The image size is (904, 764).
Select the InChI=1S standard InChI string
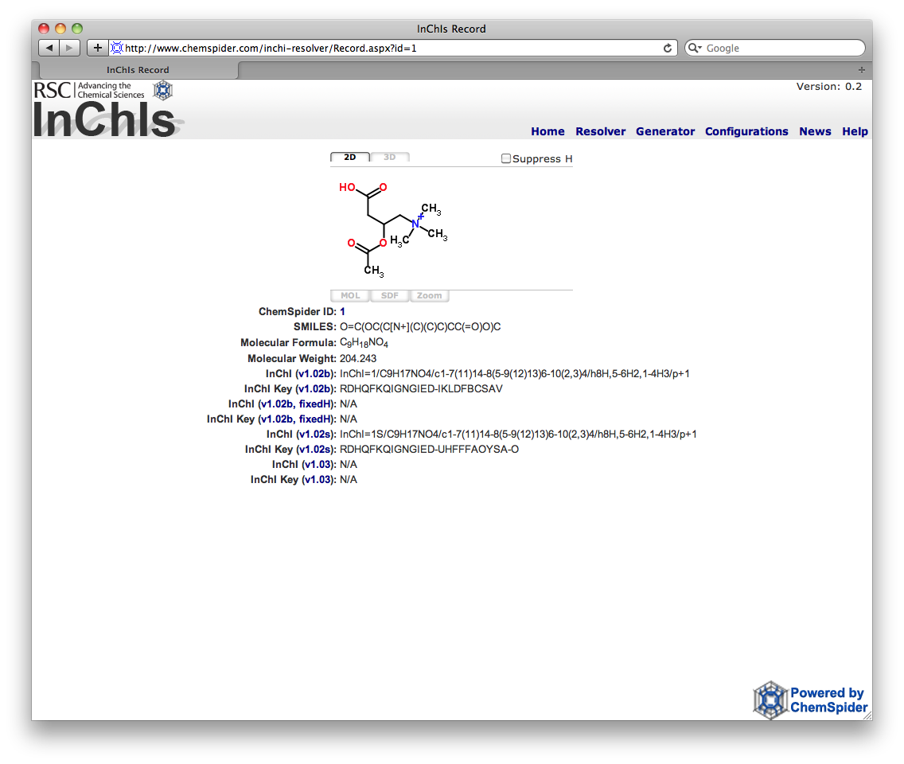click(518, 434)
